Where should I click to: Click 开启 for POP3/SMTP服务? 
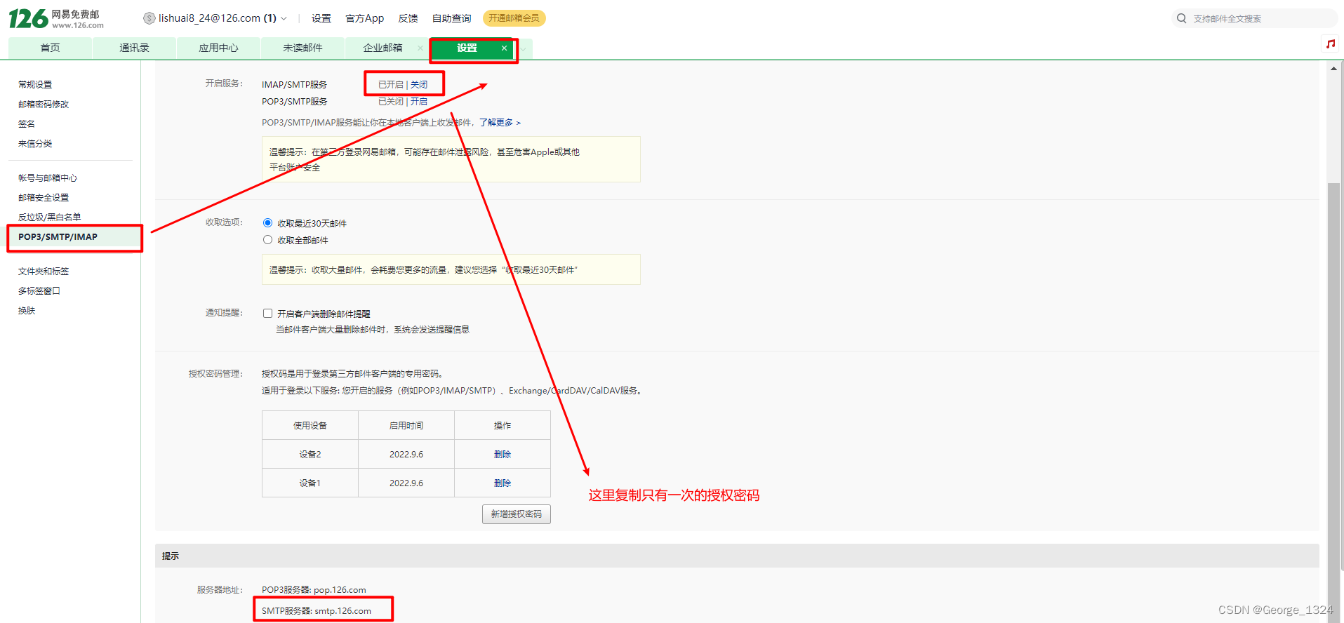[419, 101]
